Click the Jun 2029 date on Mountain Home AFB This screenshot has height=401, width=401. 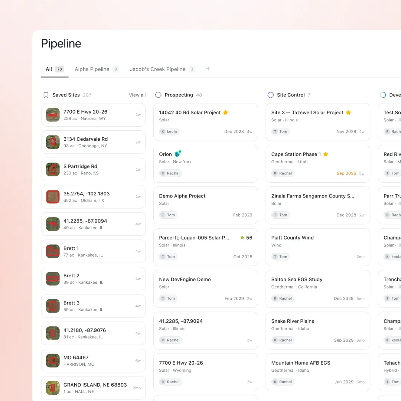coord(344,382)
